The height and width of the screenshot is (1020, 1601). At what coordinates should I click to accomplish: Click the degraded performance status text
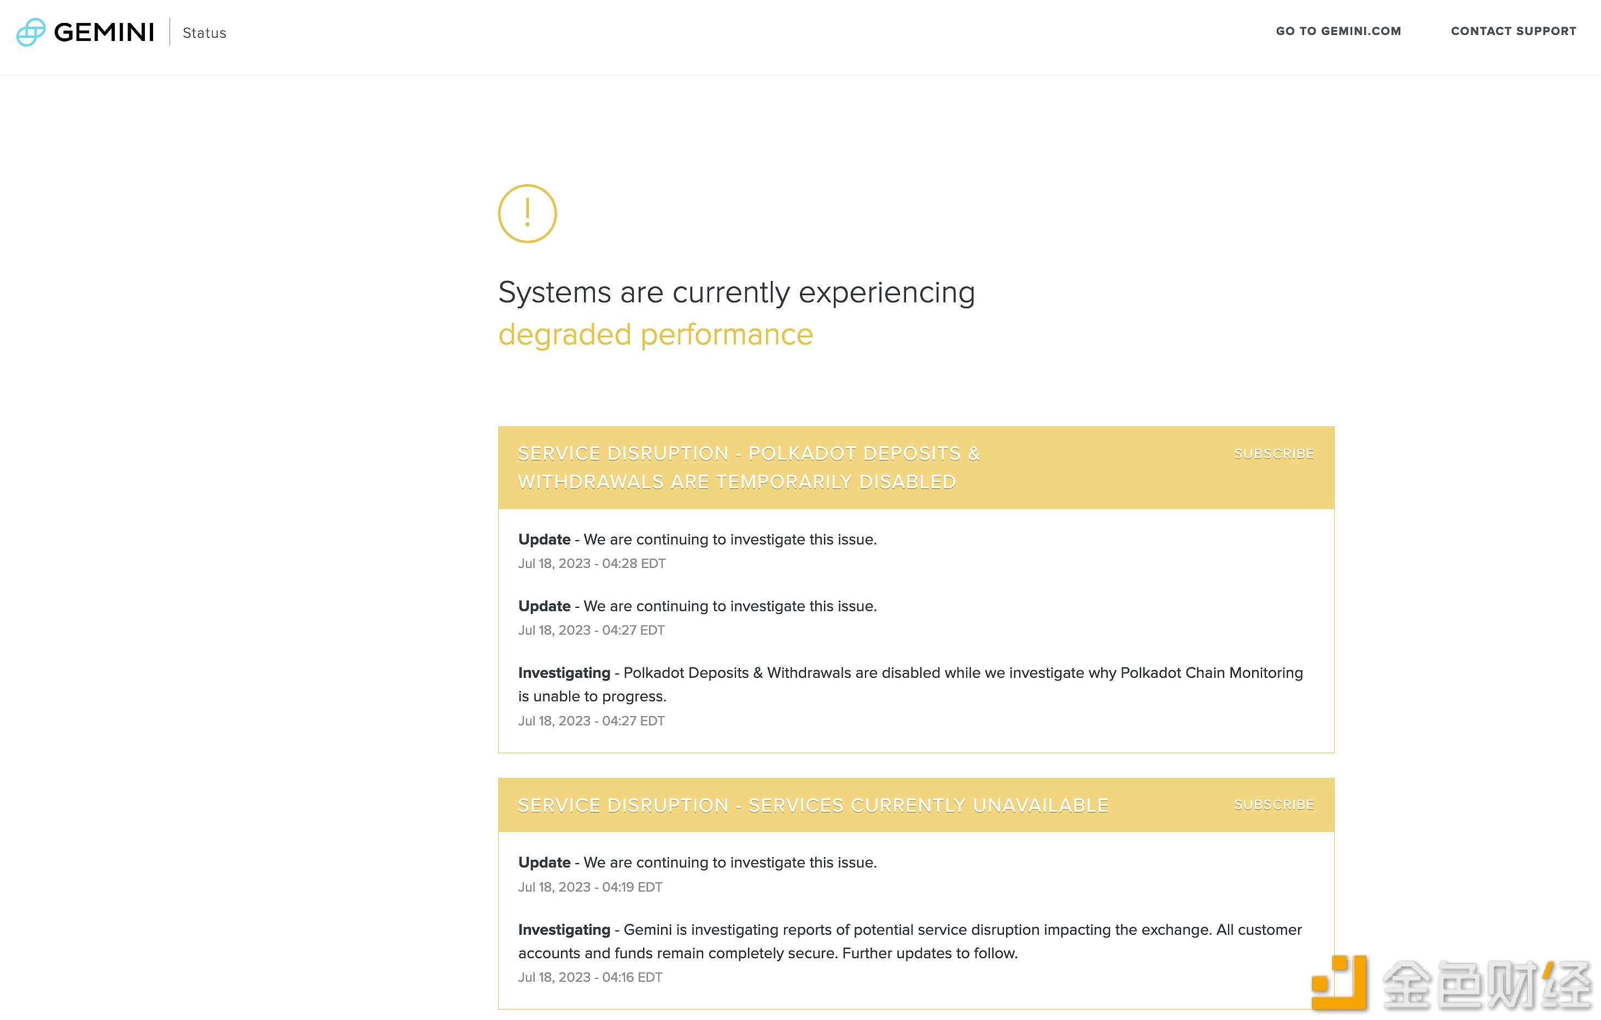(x=656, y=334)
